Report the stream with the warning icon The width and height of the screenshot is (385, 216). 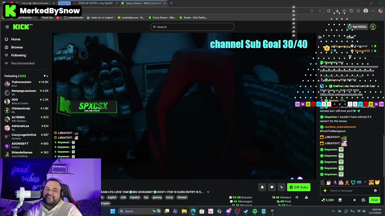306,197
